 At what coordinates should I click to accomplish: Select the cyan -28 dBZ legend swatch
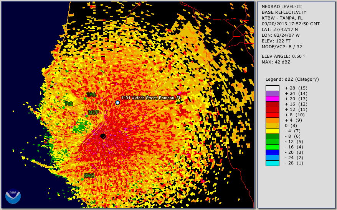[x=273, y=163]
